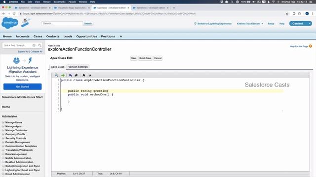Expand Manage Apps tree node
Viewport: 316px width, 177px height.
pyautogui.click(x=3, y=126)
